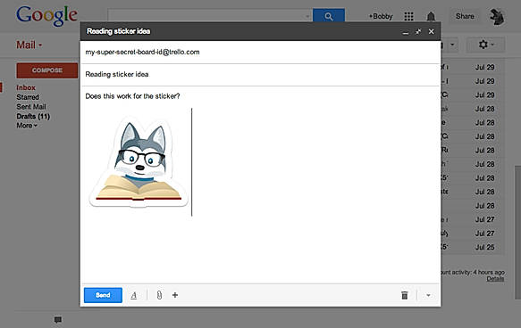Click the Google logo

point(46,15)
